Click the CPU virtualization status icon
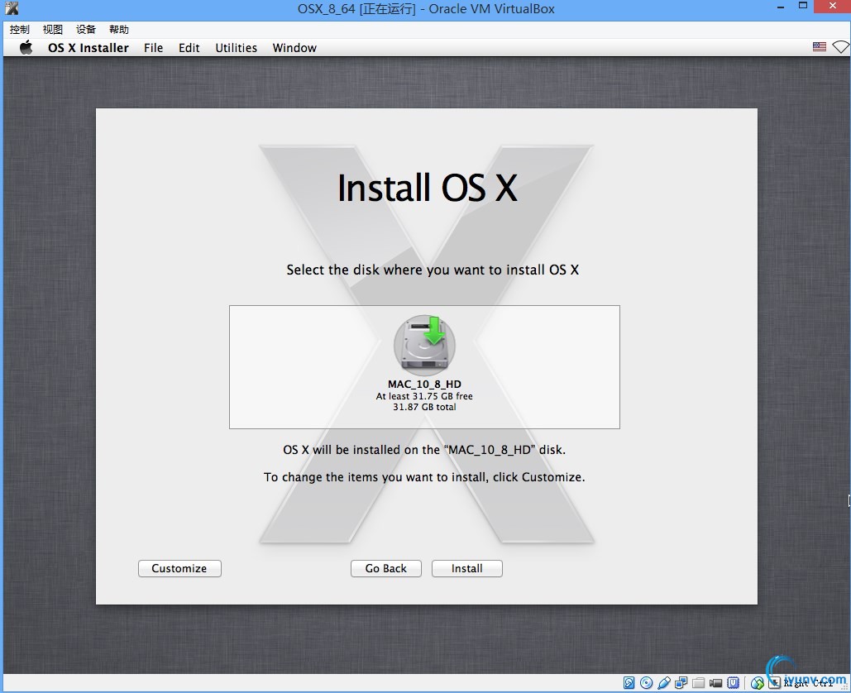This screenshot has height=693, width=851. pos(734,683)
